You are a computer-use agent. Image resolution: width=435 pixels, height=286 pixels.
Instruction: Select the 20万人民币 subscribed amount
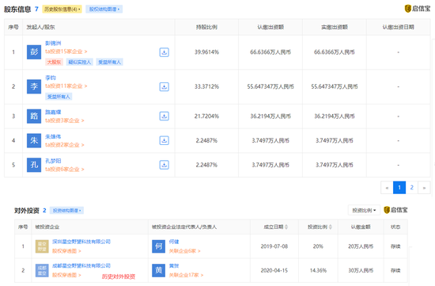pos(361,246)
